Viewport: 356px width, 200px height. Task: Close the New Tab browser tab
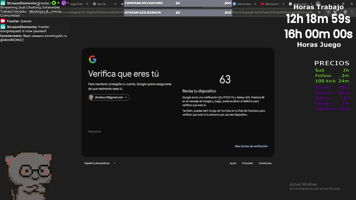click(115, 4)
